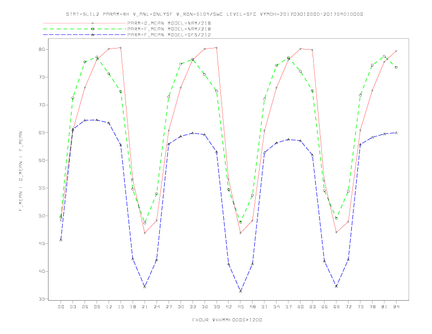Click x-axis tick label 48

253,307
